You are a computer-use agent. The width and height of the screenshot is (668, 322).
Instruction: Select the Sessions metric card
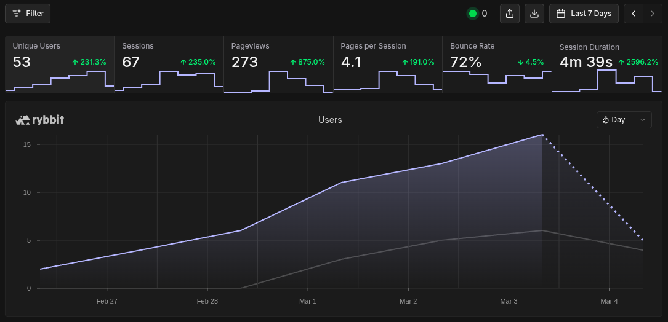tap(169, 64)
